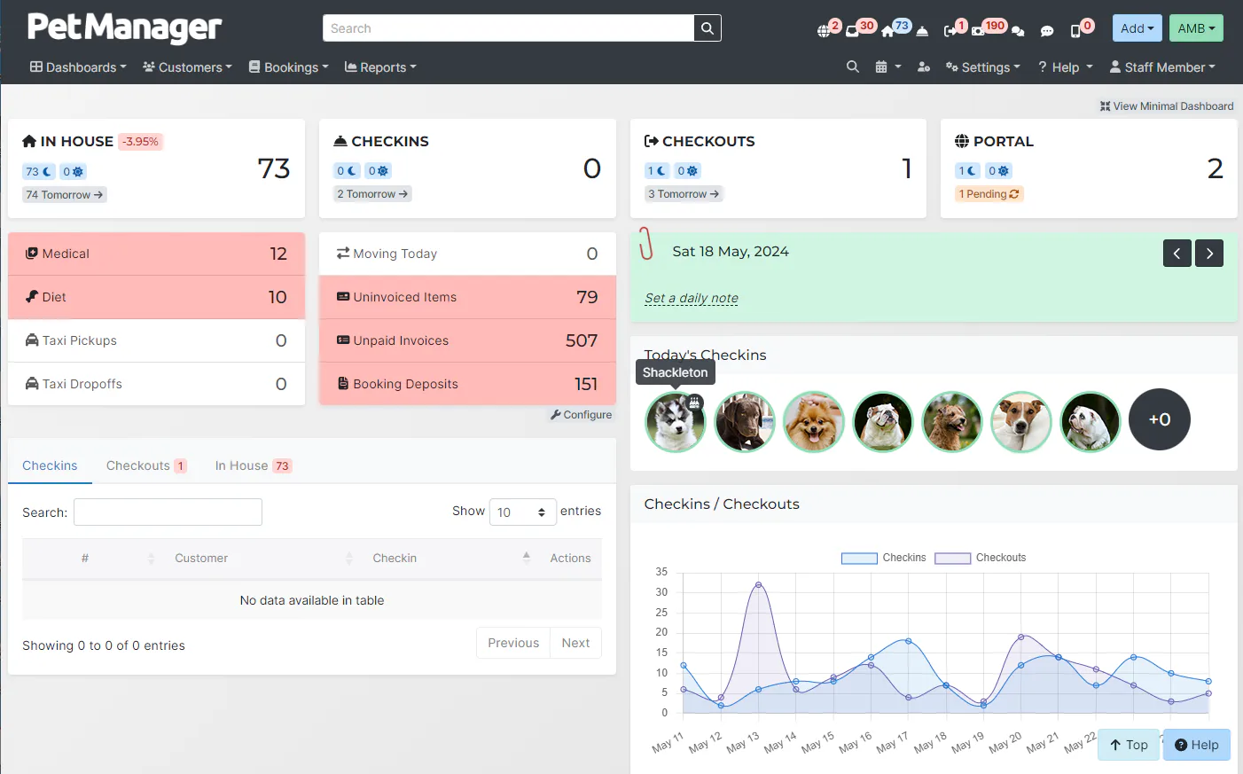Open the phone SMS icon with 0 badge
This screenshot has width=1243, height=774.
(1075, 31)
